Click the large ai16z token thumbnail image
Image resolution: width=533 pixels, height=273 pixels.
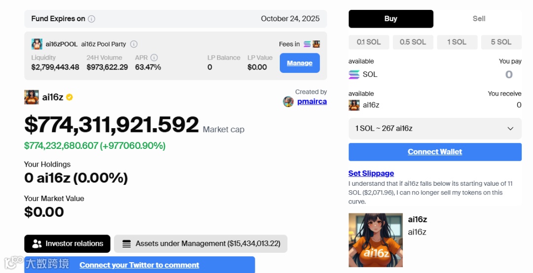click(376, 240)
